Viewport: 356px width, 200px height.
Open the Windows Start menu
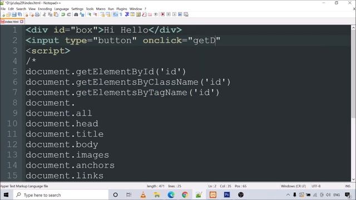(6, 195)
